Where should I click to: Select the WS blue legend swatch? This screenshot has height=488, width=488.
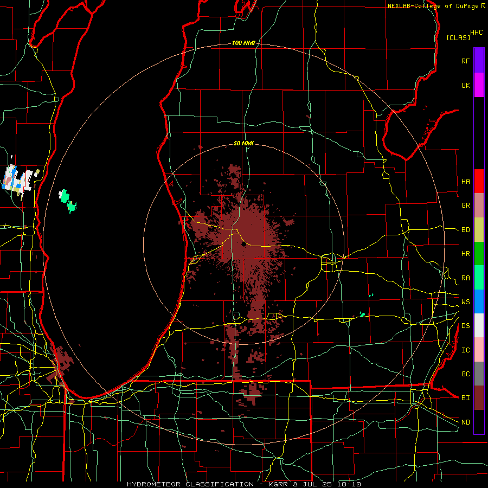click(x=479, y=301)
